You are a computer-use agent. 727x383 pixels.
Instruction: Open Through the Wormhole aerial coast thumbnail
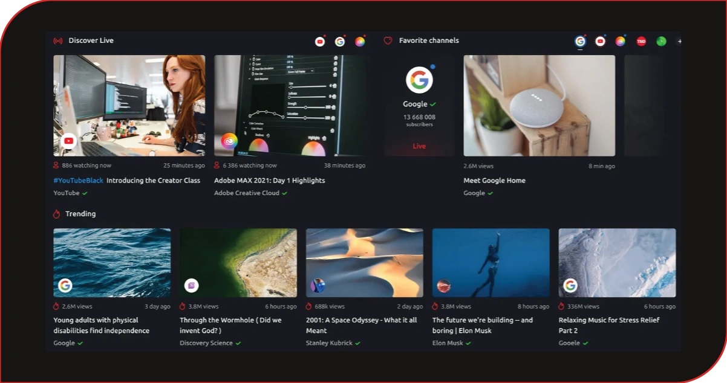click(238, 263)
